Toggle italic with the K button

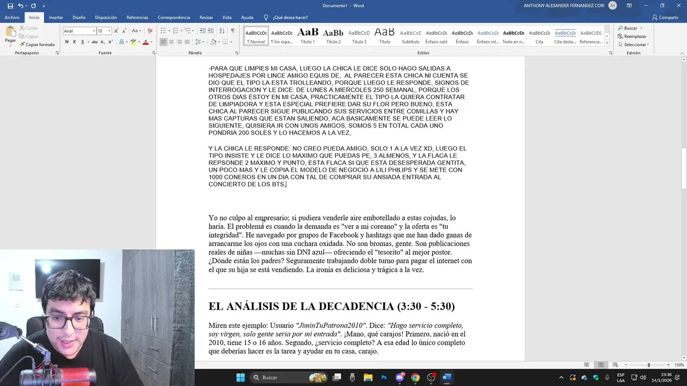[74, 42]
